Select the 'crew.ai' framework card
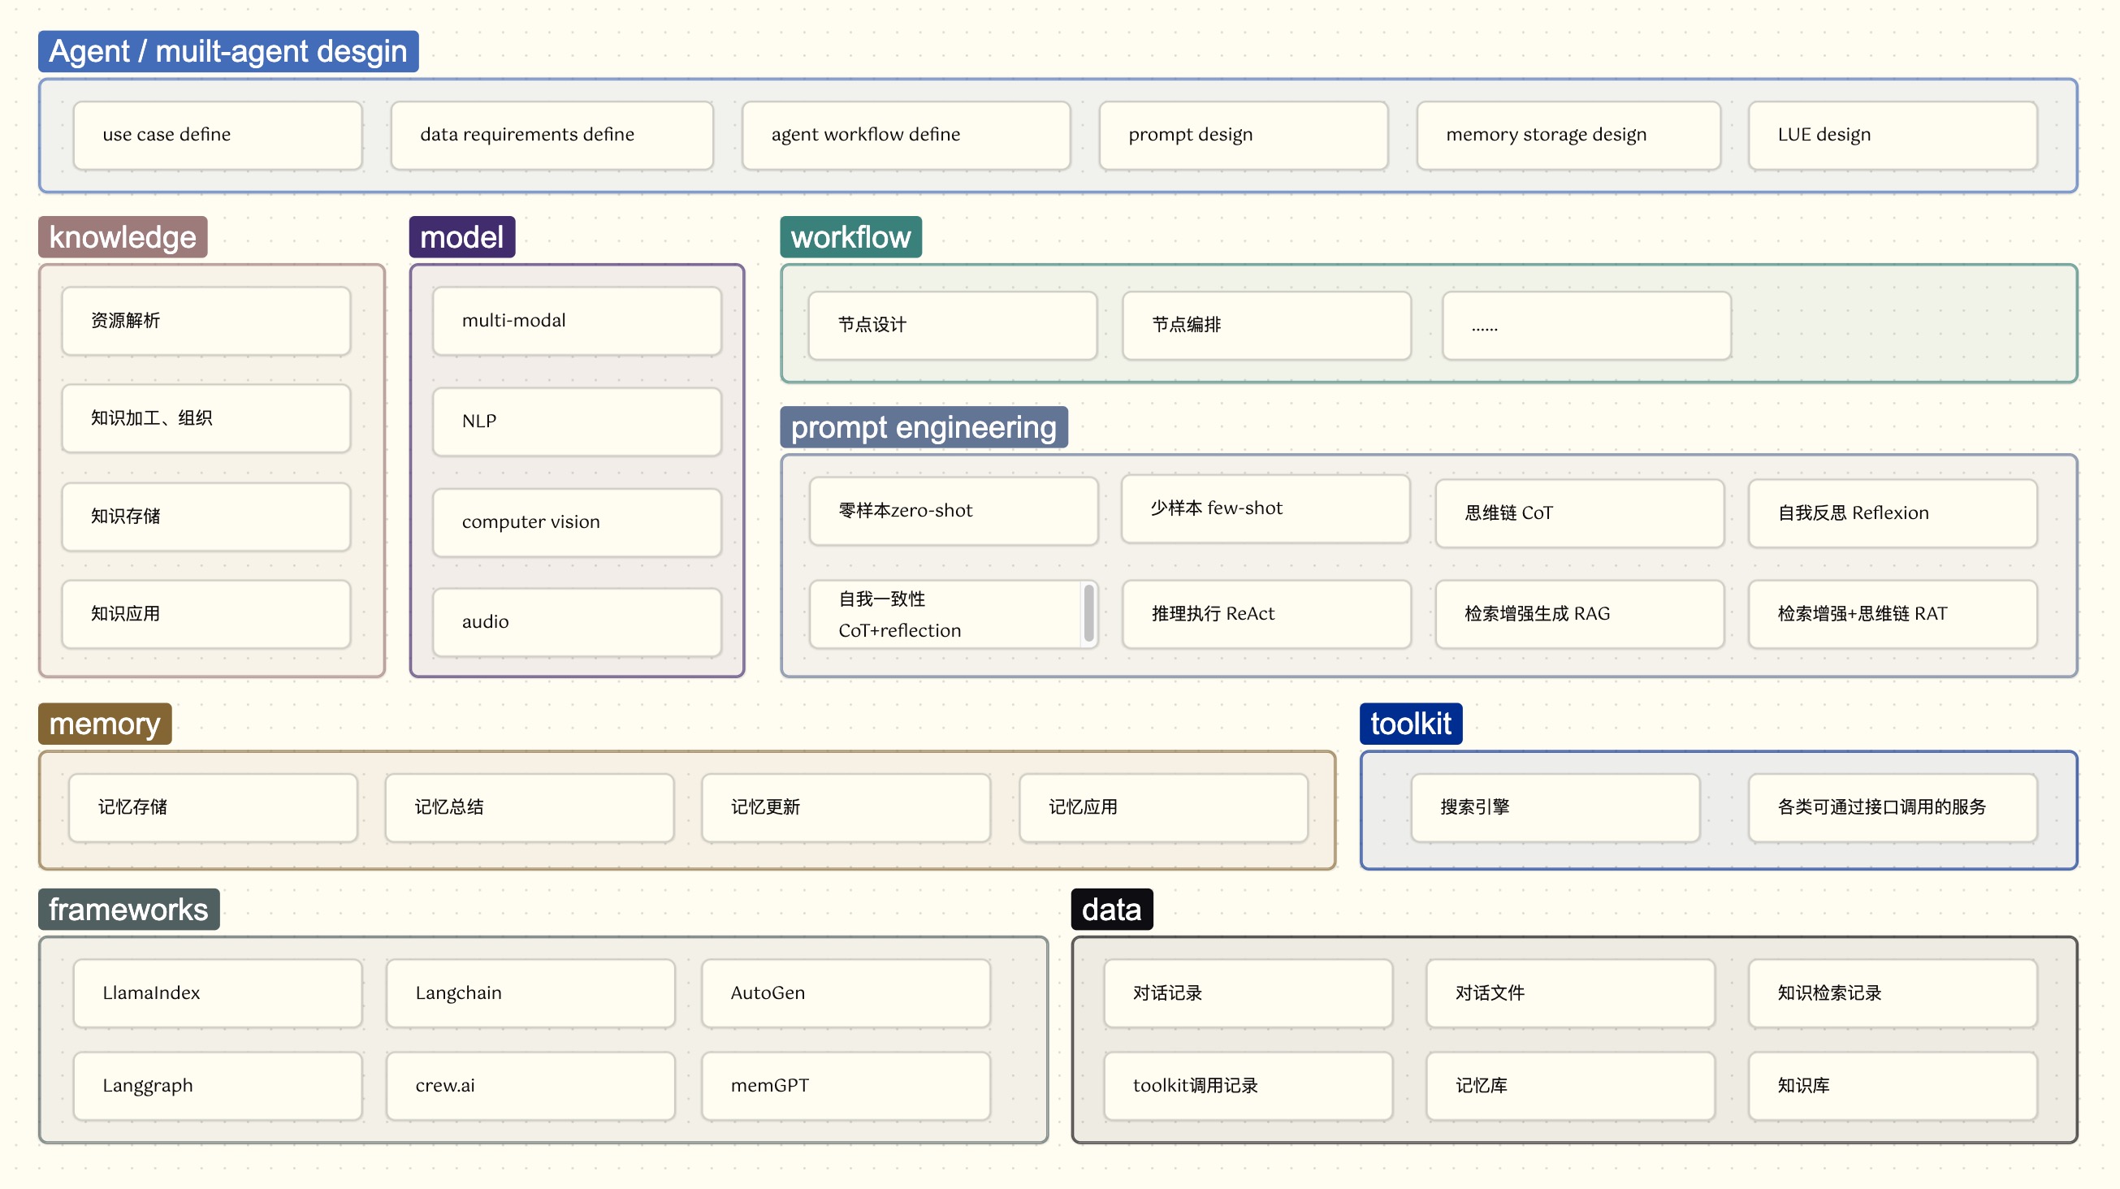 pos(530,1086)
